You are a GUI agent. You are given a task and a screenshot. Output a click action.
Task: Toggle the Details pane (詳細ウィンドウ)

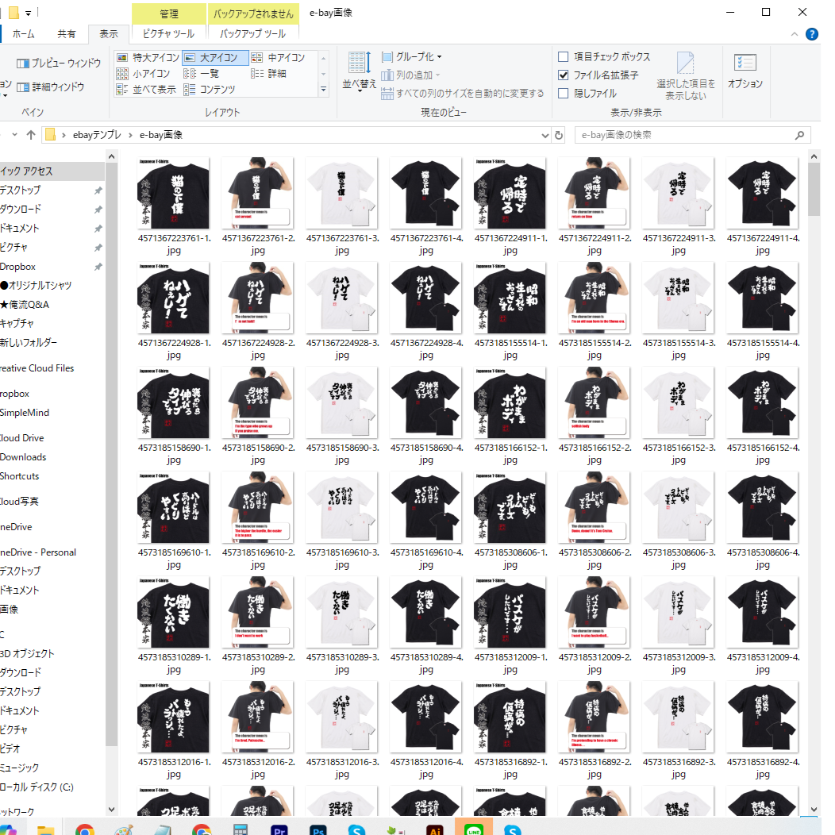coord(51,87)
